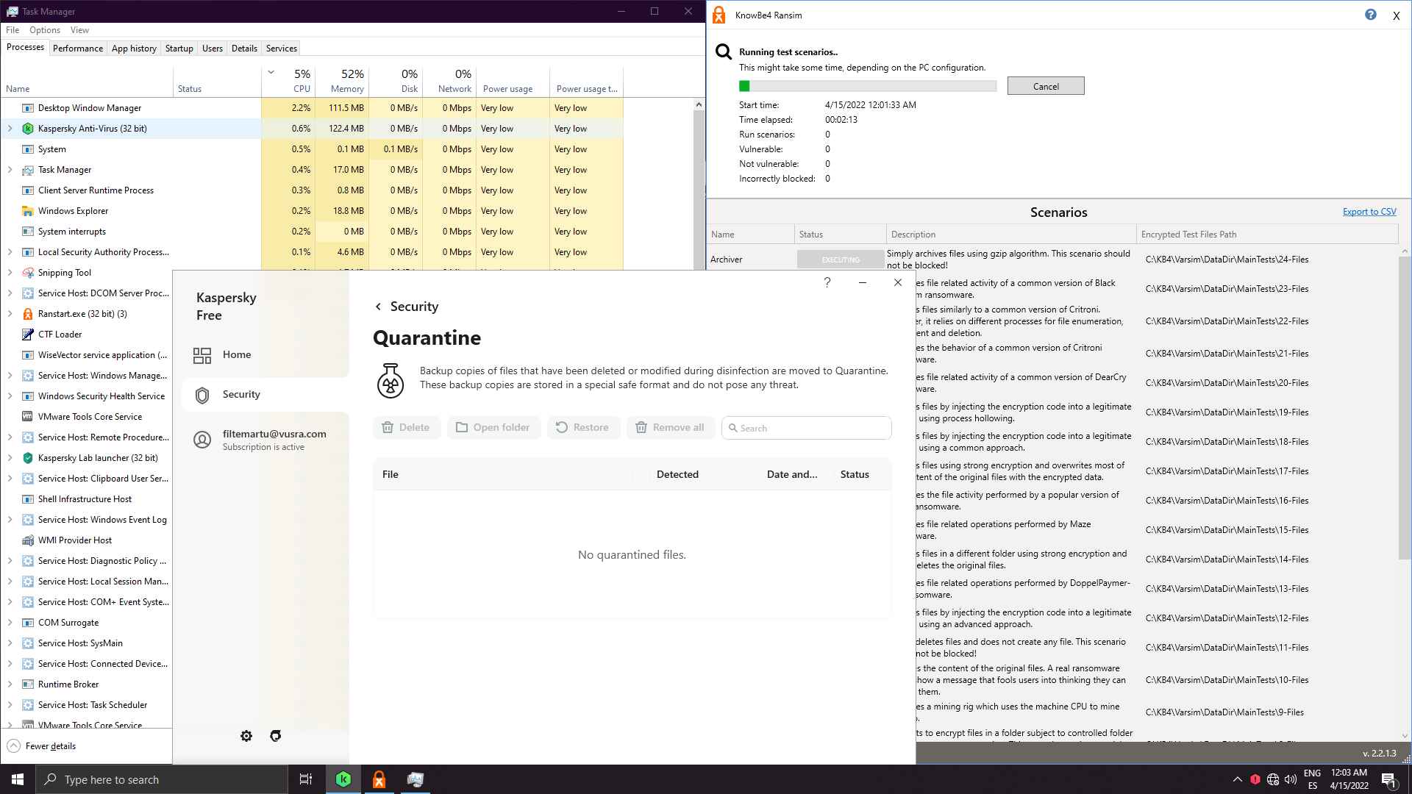Open the Options menu in Task Manager
Screen dimensions: 1412x794
[45, 30]
